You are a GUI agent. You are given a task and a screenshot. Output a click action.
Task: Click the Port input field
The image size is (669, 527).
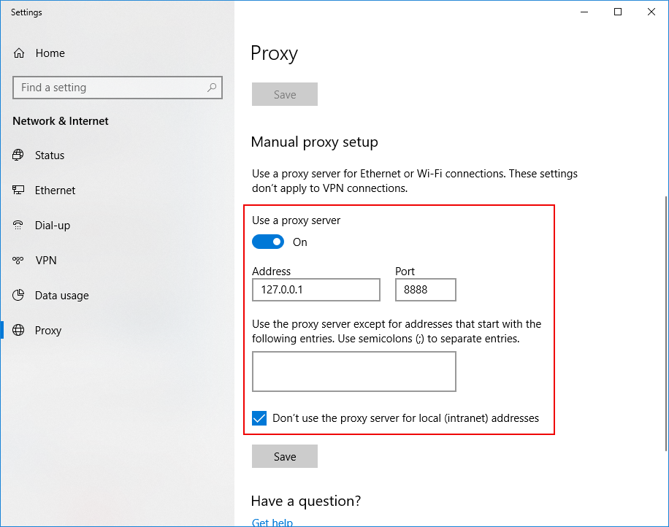pyautogui.click(x=425, y=290)
